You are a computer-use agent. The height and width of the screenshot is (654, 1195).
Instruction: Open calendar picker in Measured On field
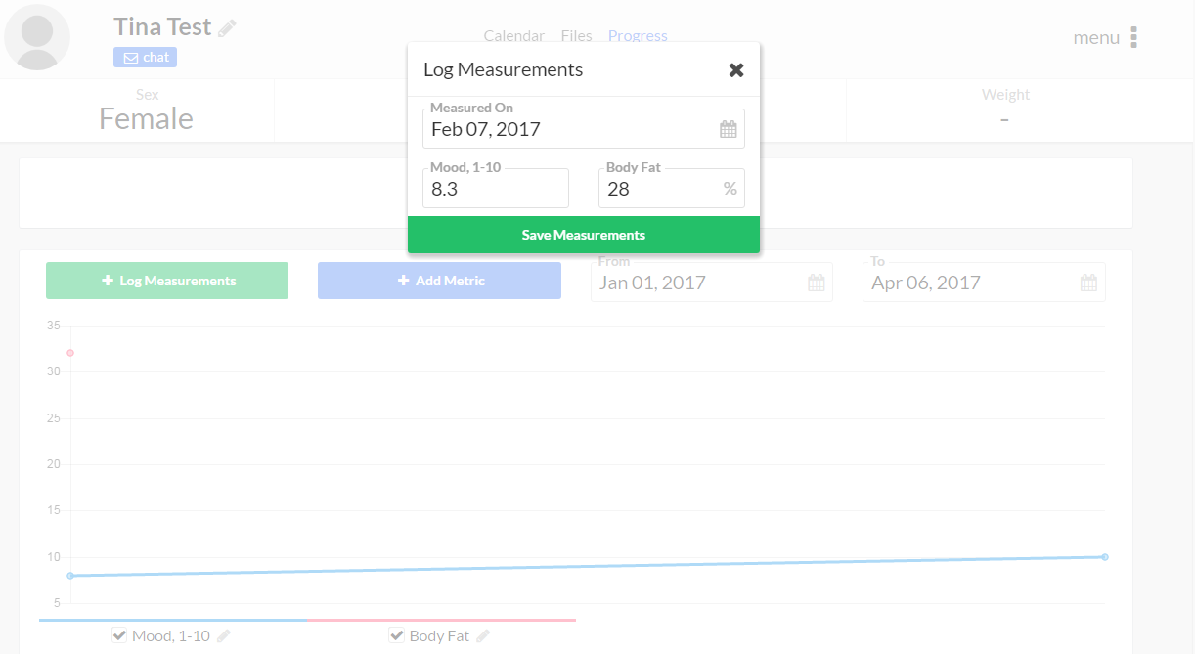pyautogui.click(x=729, y=129)
